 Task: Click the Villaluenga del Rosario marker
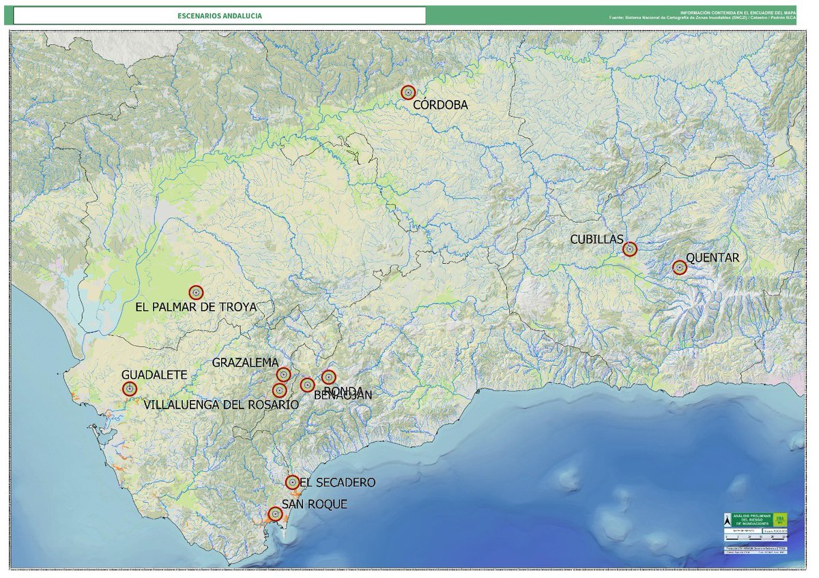click(279, 390)
